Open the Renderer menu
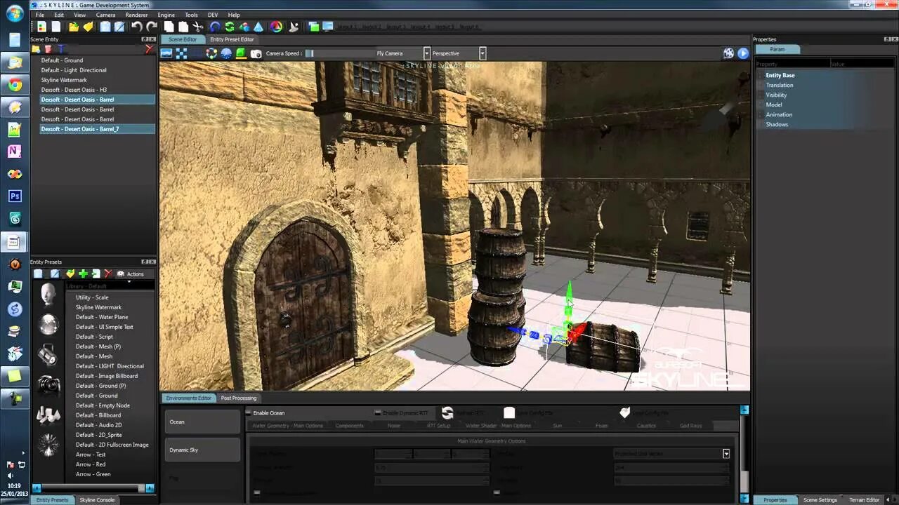Screen dimensions: 899x505 pos(136,15)
